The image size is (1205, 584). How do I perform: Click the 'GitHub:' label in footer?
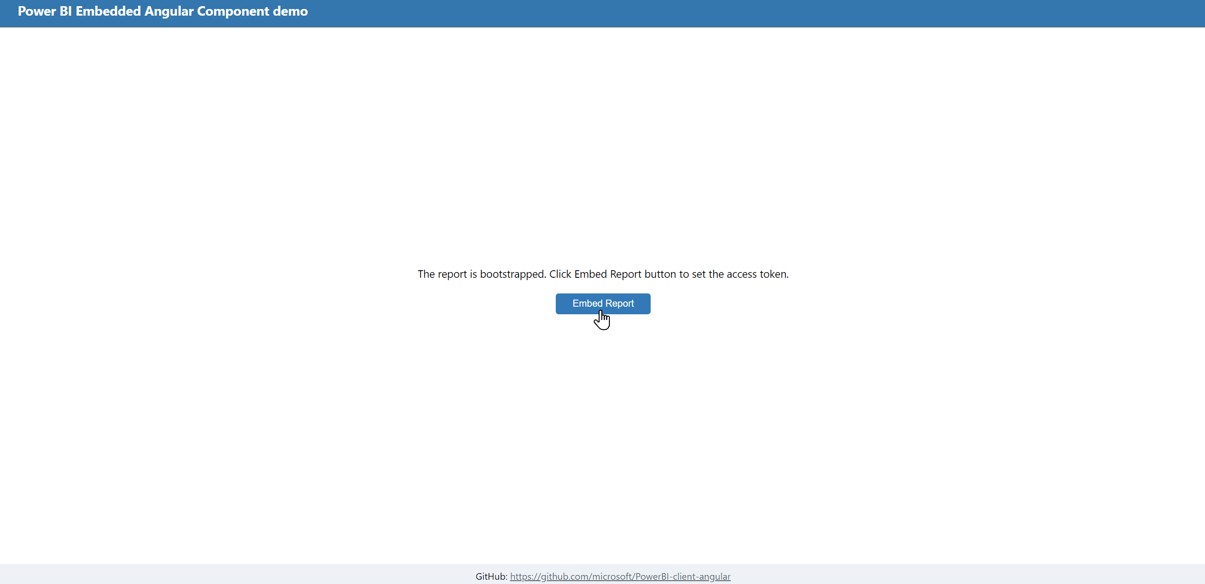click(491, 576)
